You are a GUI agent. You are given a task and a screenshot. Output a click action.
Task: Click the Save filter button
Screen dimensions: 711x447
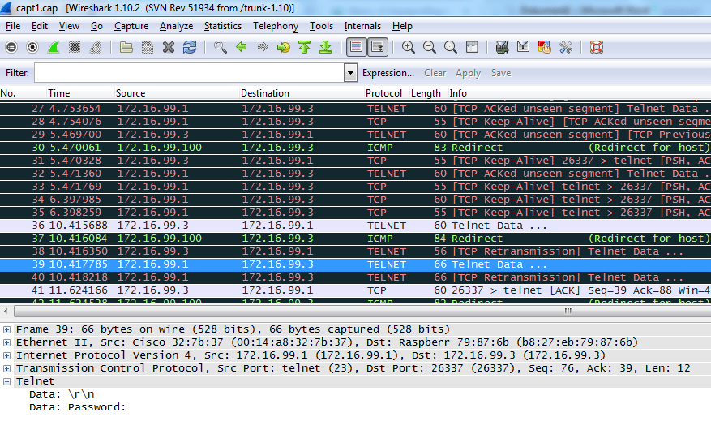click(500, 73)
